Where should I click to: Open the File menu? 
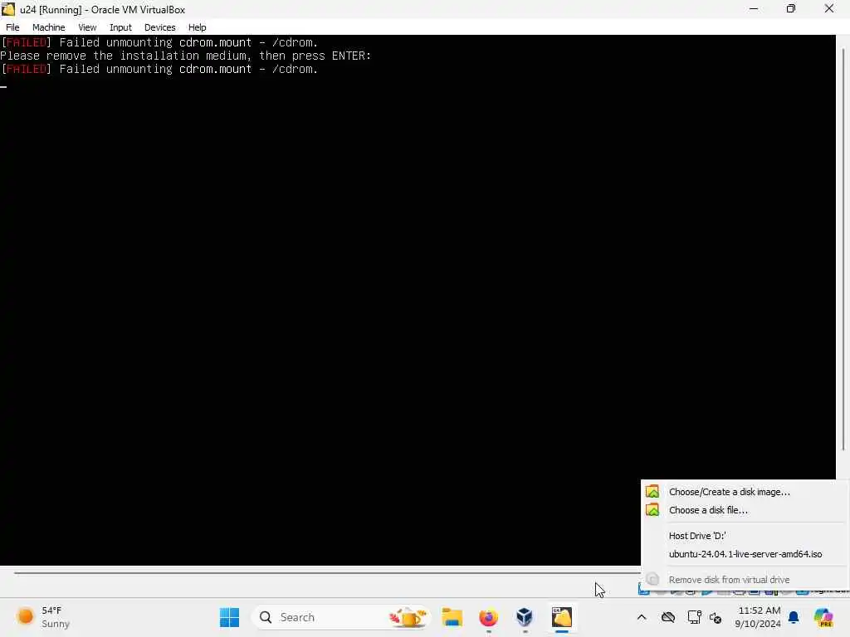(x=12, y=27)
